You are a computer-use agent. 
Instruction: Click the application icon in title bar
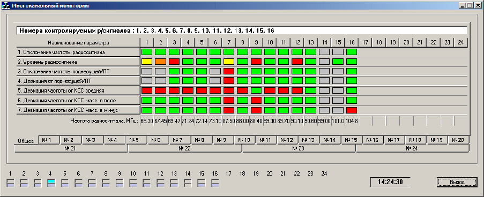click(x=6, y=5)
